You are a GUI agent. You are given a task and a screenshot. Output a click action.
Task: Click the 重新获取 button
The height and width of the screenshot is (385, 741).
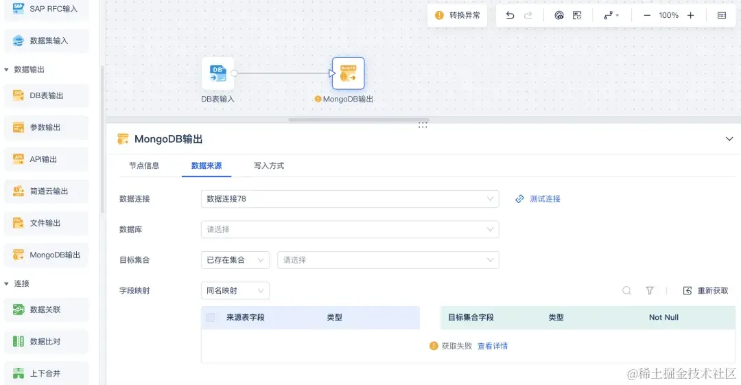pyautogui.click(x=705, y=290)
